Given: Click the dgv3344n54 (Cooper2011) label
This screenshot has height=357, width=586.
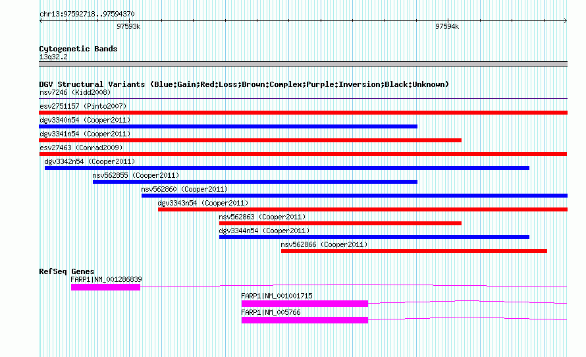Looking at the screenshot, I should [x=264, y=231].
